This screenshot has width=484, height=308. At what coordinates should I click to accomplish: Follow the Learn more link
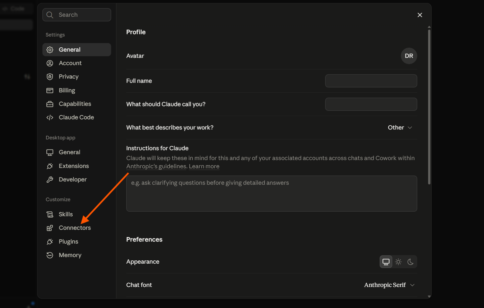(204, 166)
